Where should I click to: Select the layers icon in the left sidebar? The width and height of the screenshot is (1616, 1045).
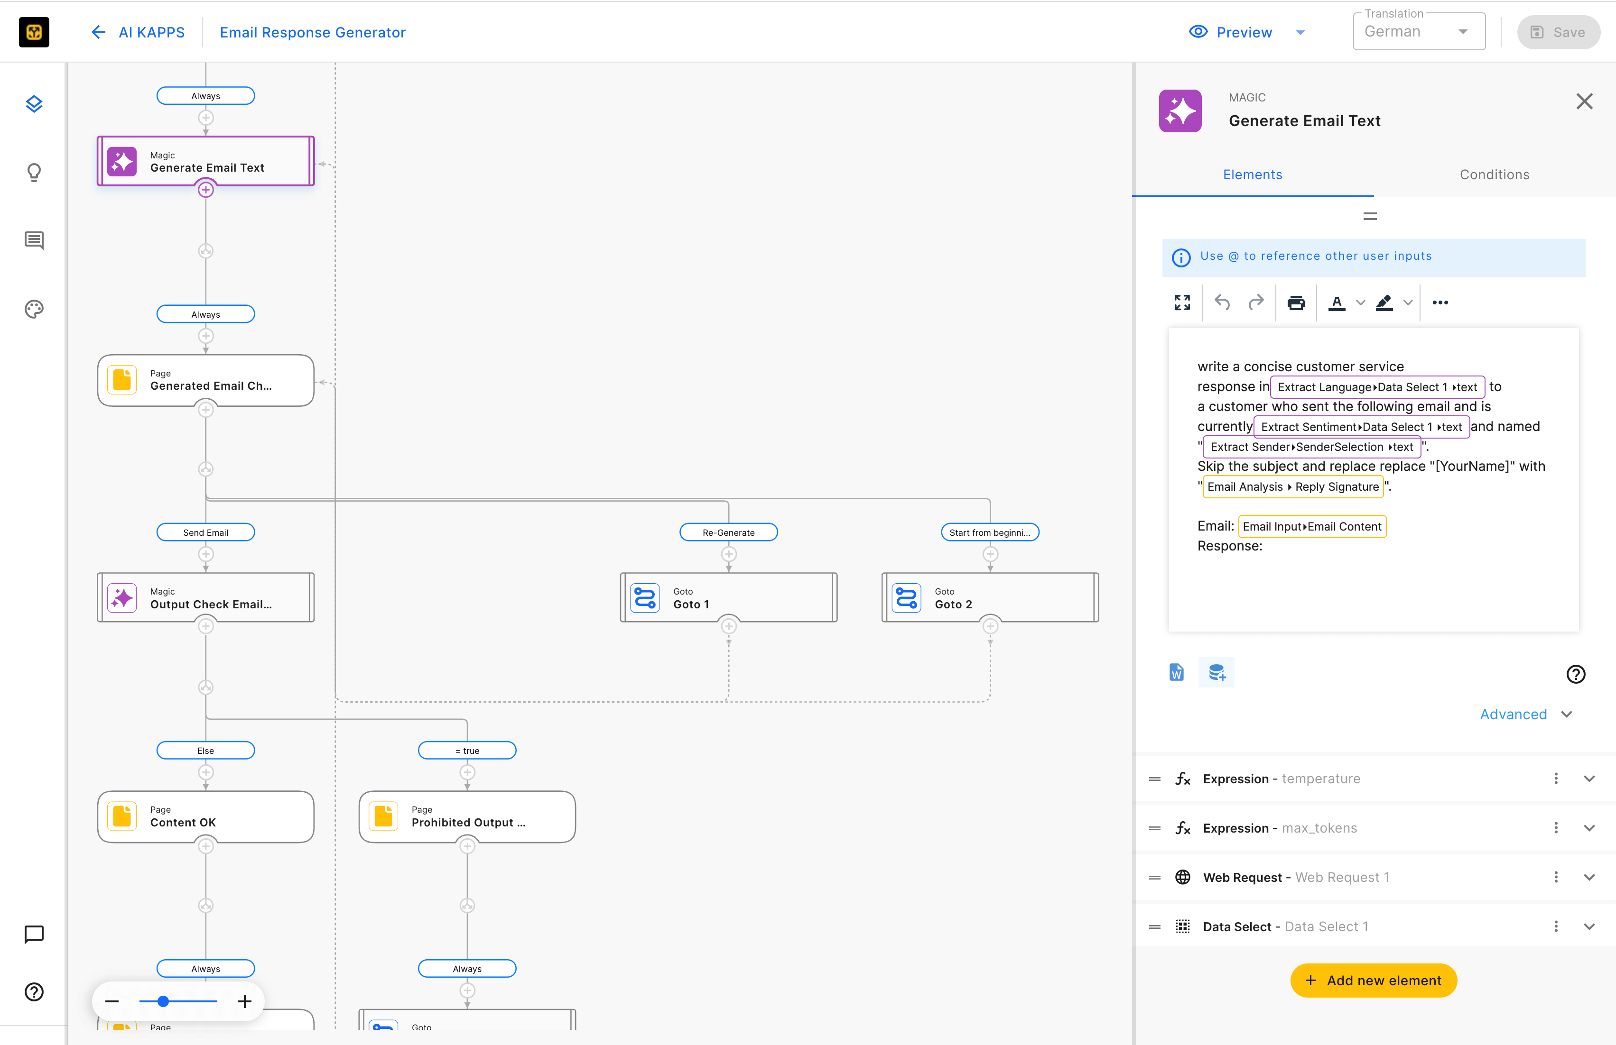34,104
